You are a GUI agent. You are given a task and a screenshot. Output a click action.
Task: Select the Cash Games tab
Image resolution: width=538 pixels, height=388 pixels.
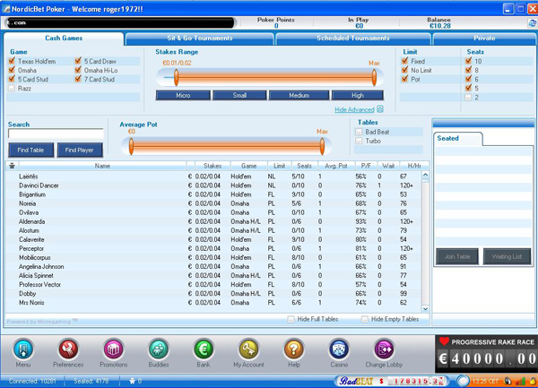(64, 38)
